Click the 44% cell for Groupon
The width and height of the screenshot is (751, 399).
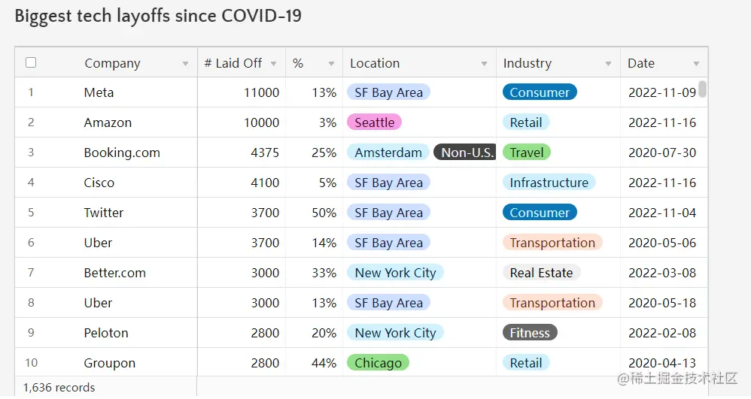click(x=324, y=363)
